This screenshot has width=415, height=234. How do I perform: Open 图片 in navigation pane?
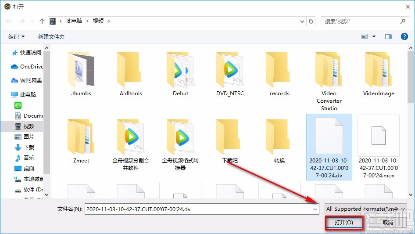point(25,137)
